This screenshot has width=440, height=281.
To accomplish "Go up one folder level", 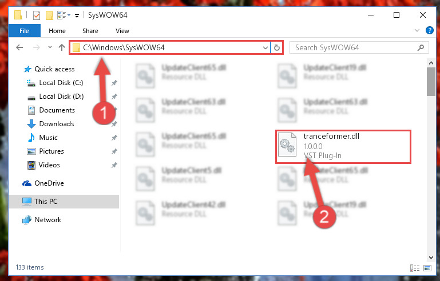I will pyautogui.click(x=62, y=47).
